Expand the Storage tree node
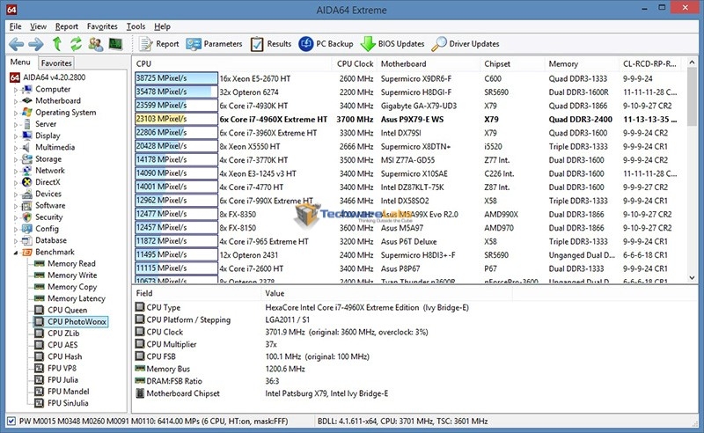This screenshot has width=704, height=433. (16, 159)
